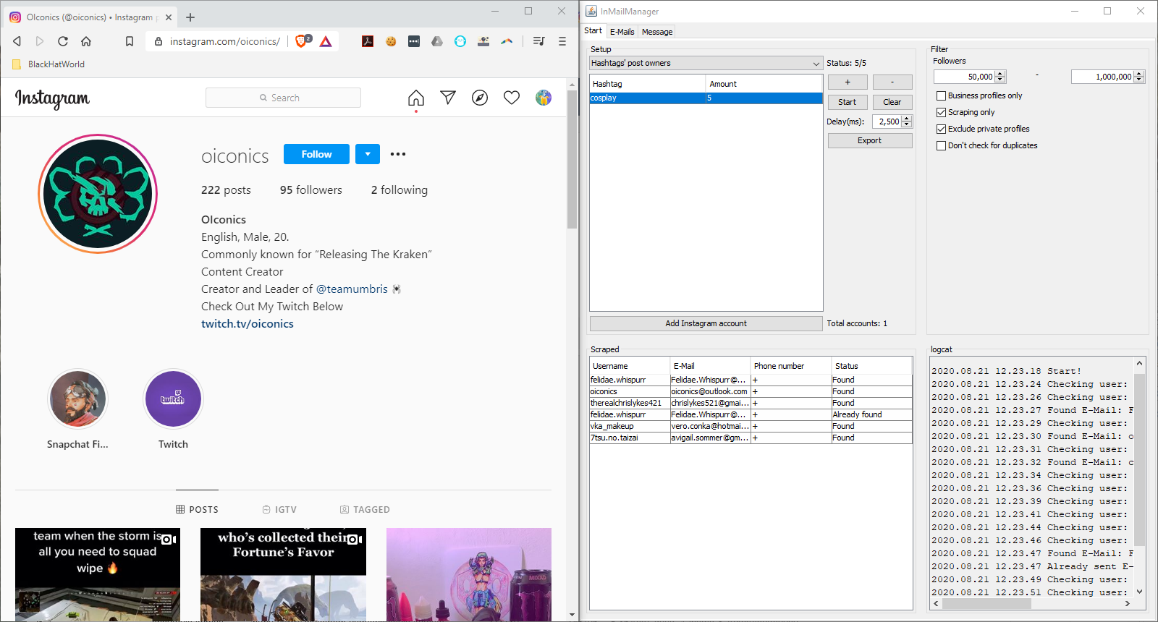Image resolution: width=1158 pixels, height=622 pixels.
Task: Open the Snapchat Filters story highlight
Action: point(77,399)
